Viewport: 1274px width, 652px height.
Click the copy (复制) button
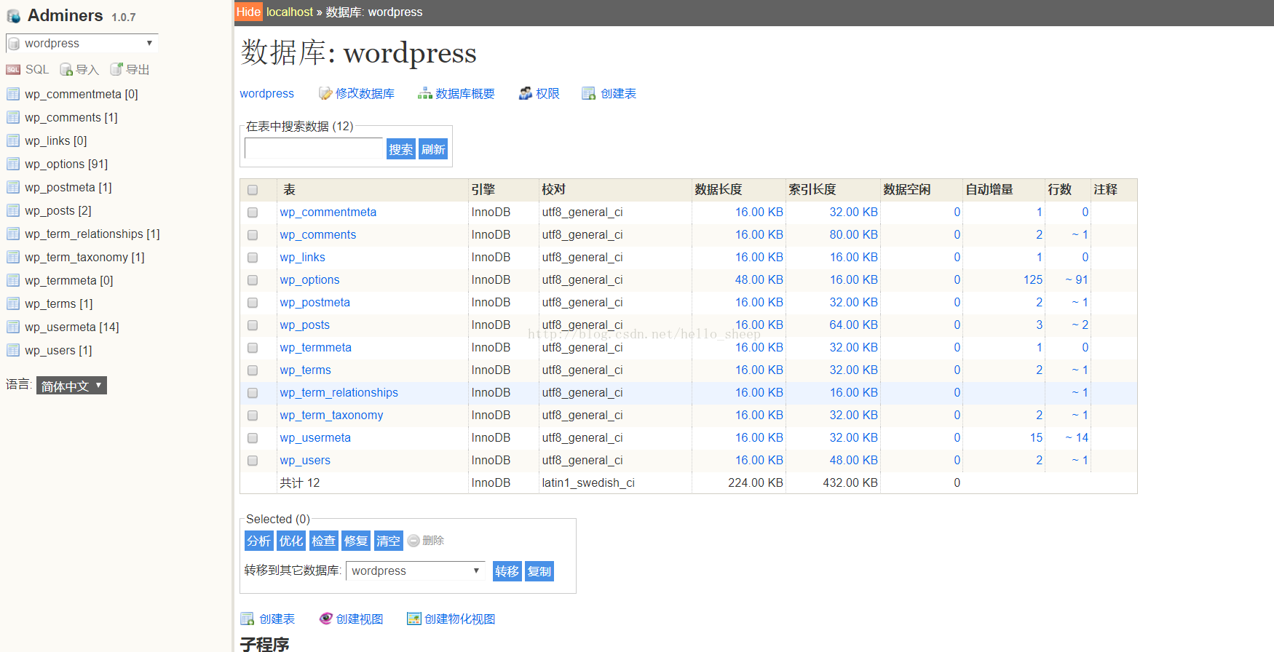click(539, 571)
